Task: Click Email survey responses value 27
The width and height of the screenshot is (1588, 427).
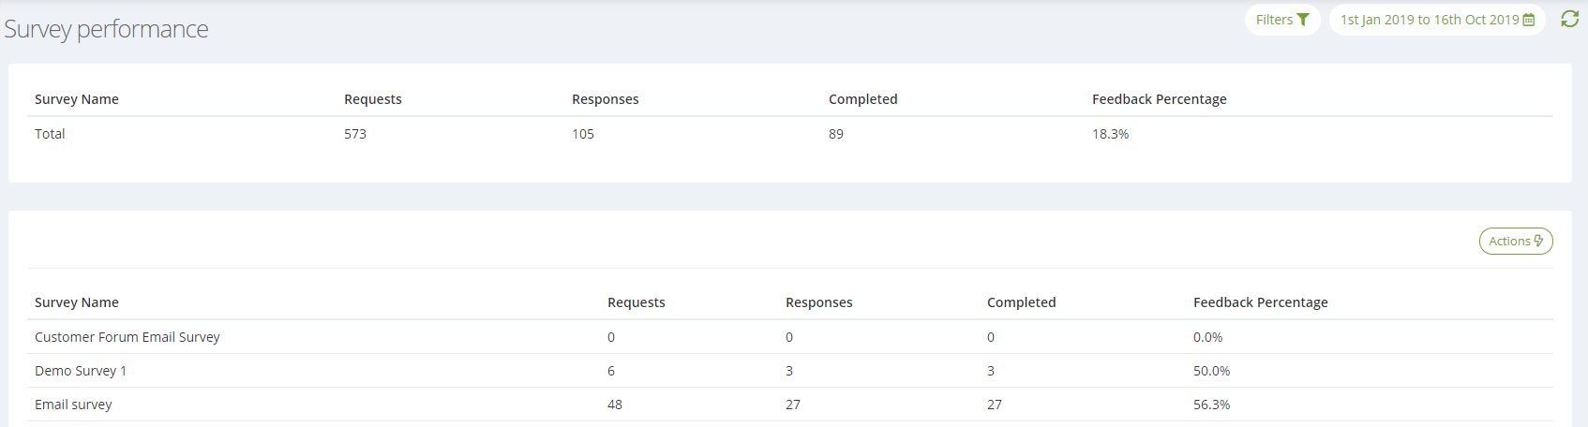Action: [x=793, y=405]
